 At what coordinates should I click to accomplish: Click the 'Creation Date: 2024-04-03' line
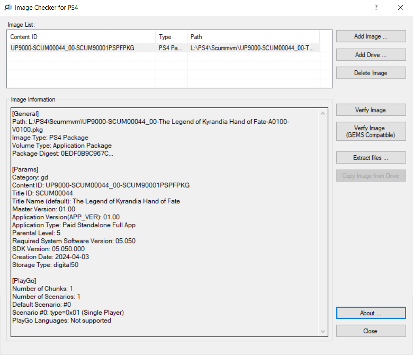(50, 257)
